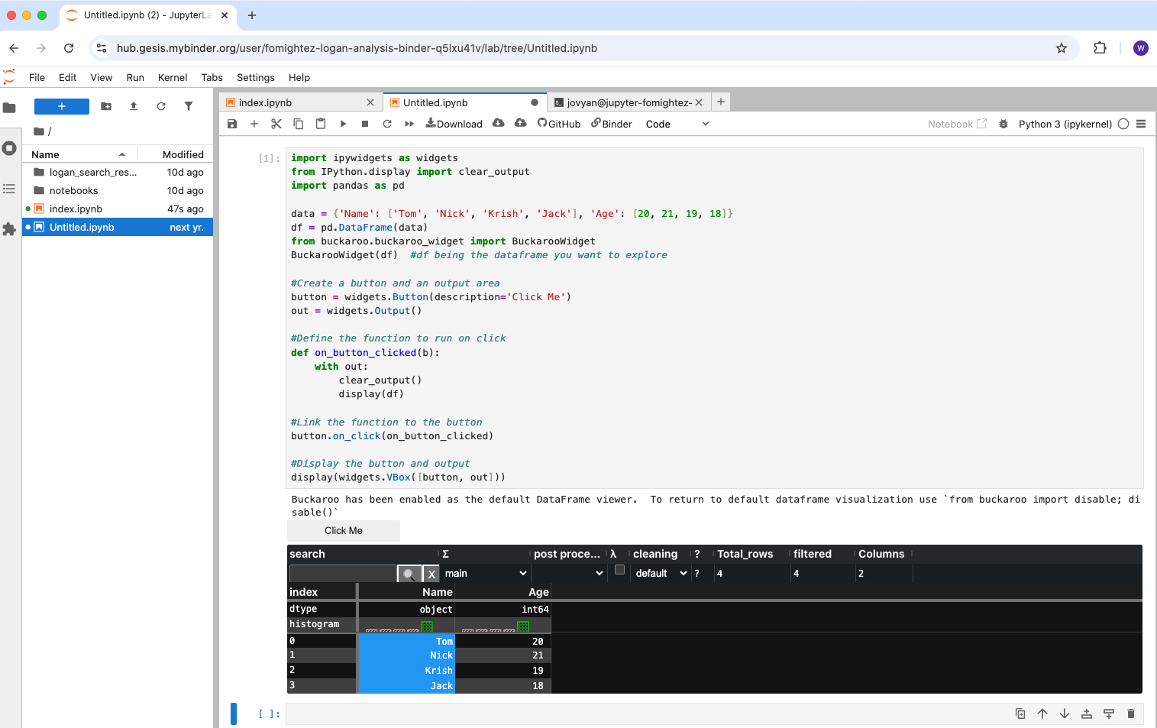Image resolution: width=1157 pixels, height=728 pixels.
Task: Open the 'main' summary stats dropdown
Action: coord(486,573)
